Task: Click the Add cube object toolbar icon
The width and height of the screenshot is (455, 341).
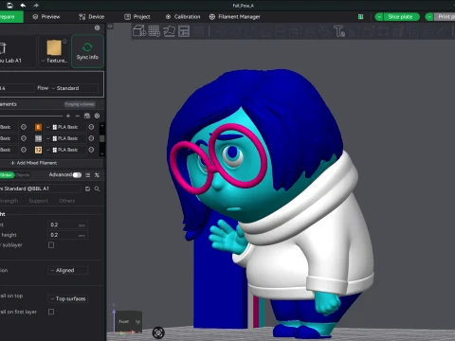Action: pyautogui.click(x=139, y=31)
